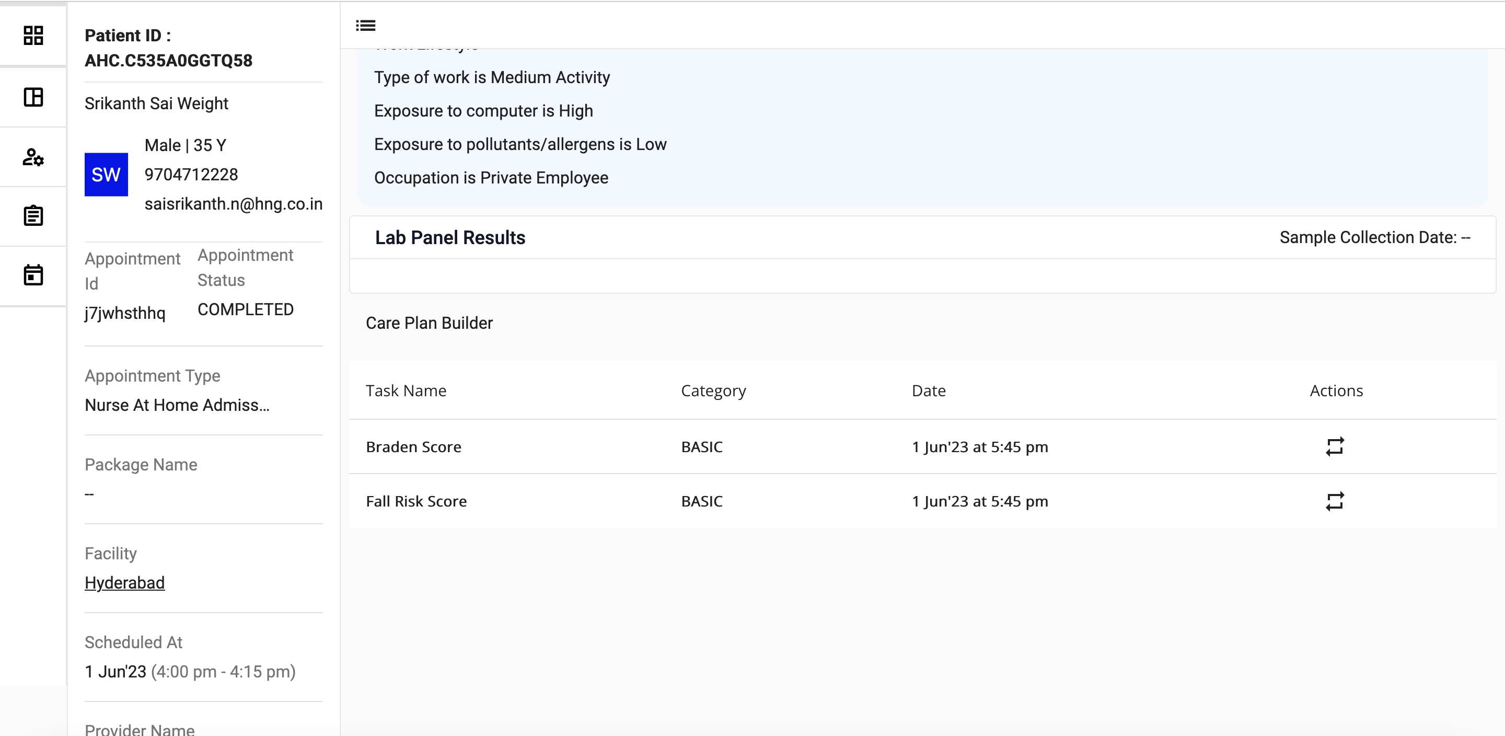Select the Braden Score task row

pos(414,446)
